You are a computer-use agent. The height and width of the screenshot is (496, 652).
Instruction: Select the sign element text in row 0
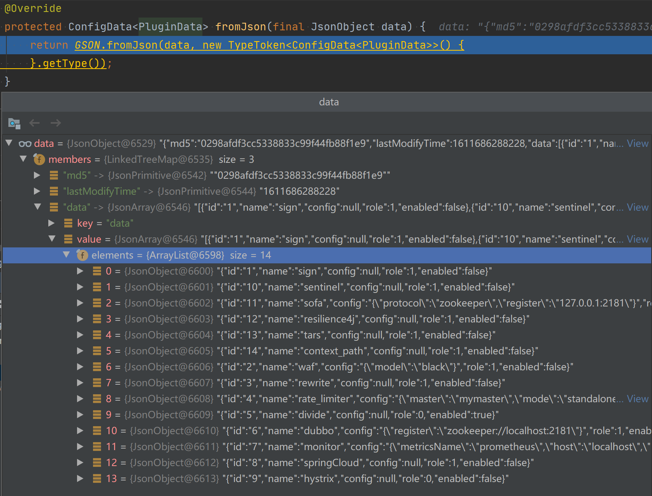(x=354, y=271)
